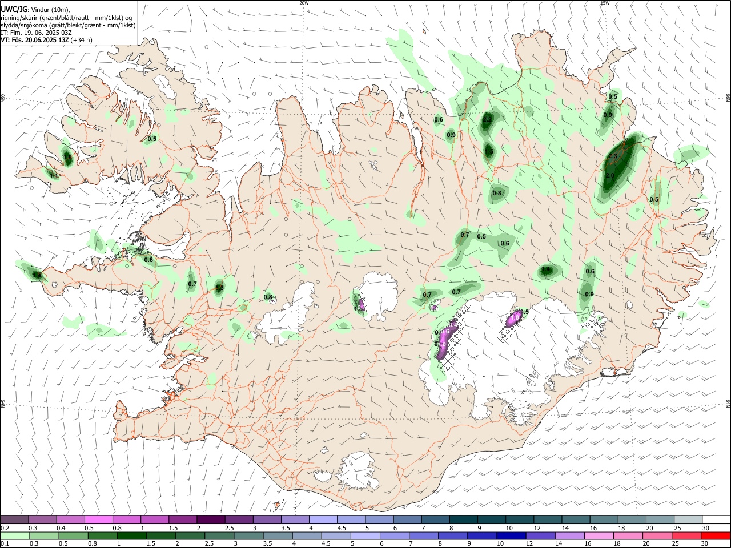This screenshot has width=731, height=548.
Task: Click the 1.5 value below the 2.2 patch
Action: [x=489, y=151]
